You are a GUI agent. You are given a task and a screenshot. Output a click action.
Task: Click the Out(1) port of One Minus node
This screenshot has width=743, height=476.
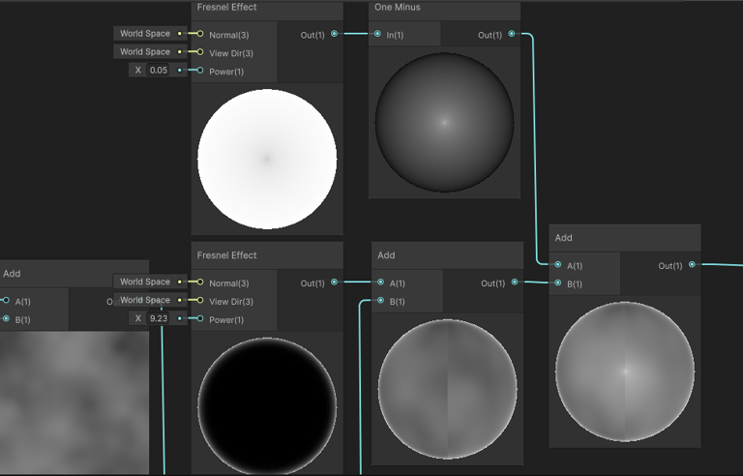(511, 34)
